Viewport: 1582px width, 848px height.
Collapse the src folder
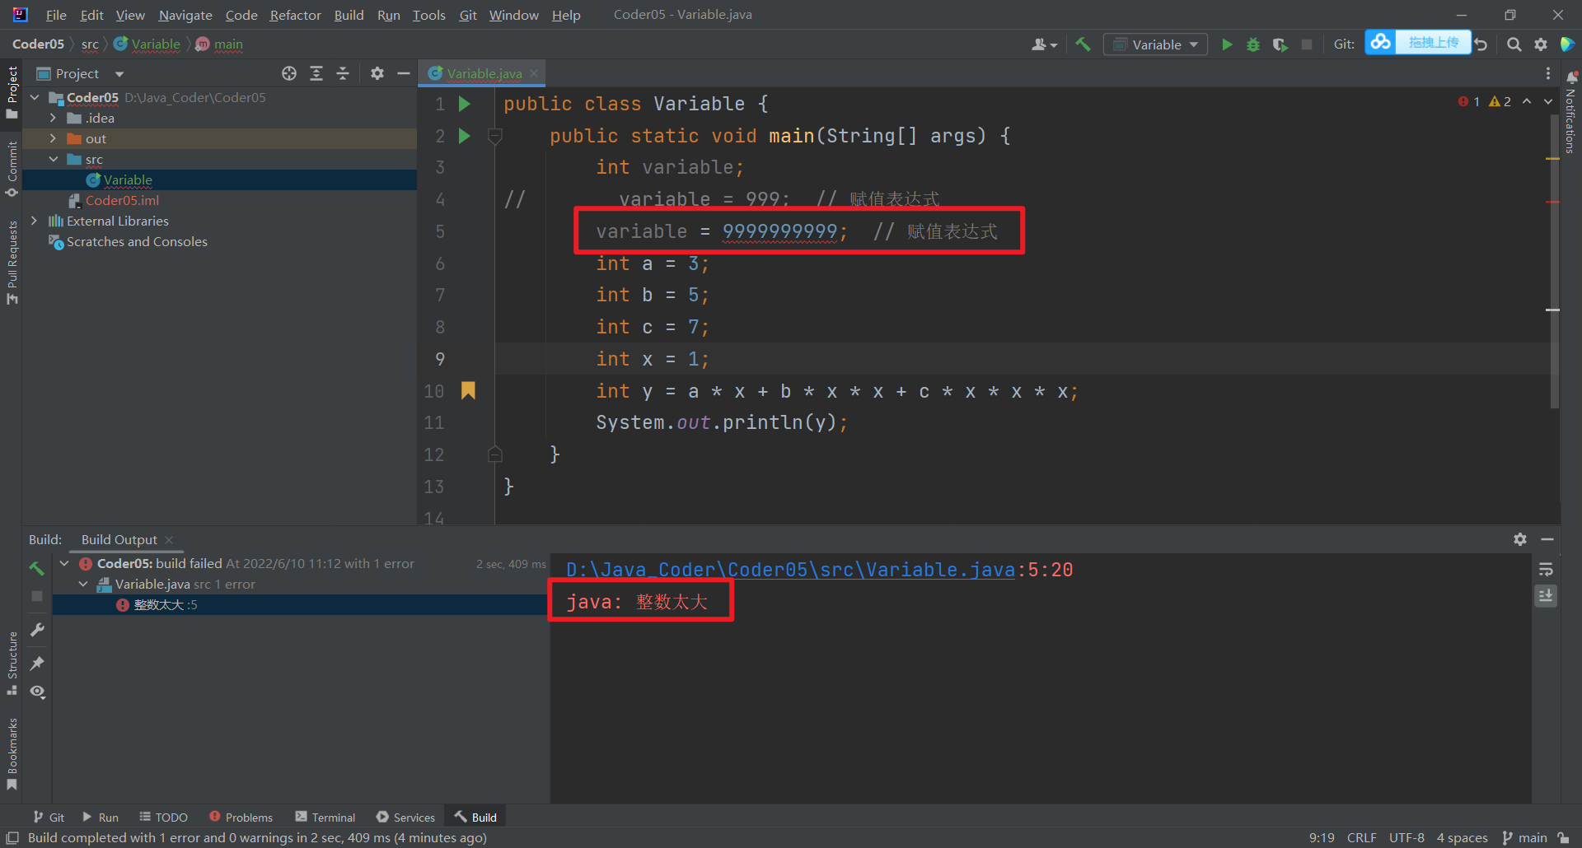tap(53, 159)
